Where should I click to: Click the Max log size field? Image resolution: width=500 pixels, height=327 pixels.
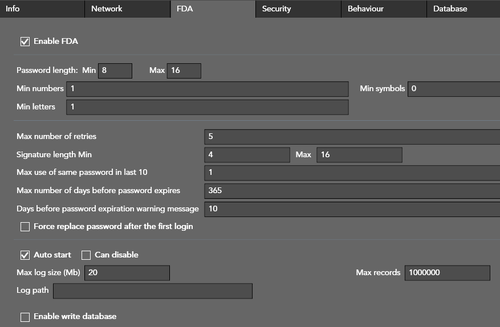coord(127,273)
